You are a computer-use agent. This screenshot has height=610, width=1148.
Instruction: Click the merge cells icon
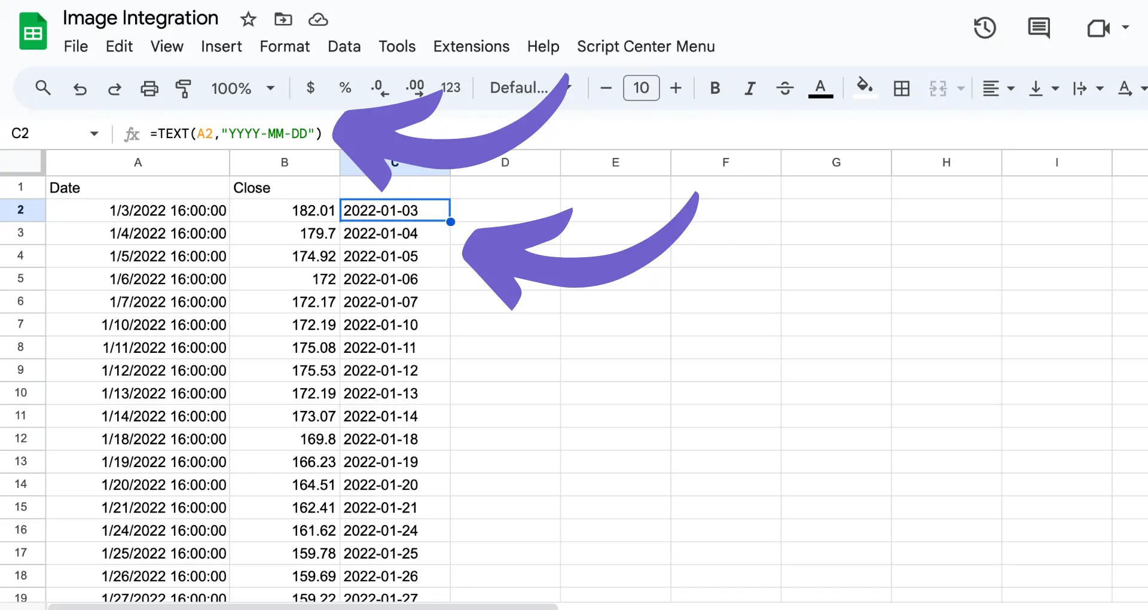(938, 89)
